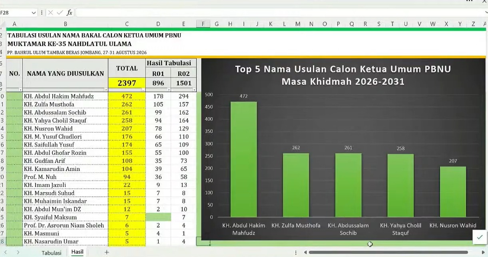Viewport: 488px width, 257px height.
Task: Click the Hasil Tabulasi header cell
Action: point(171,63)
